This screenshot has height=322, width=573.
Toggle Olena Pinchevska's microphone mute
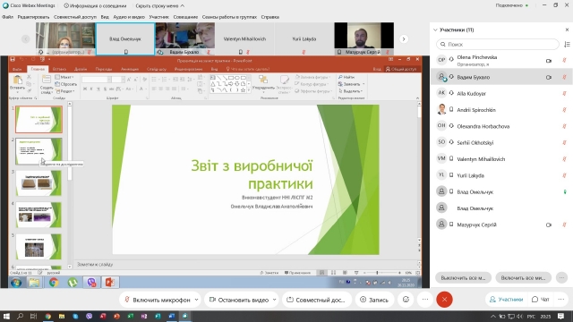pos(564,61)
